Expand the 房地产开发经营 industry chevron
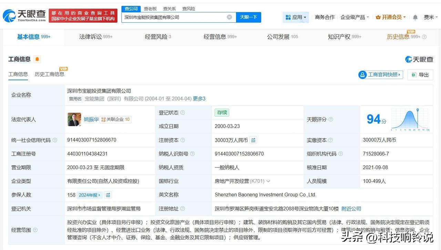This screenshot has height=250, width=441. (268, 181)
